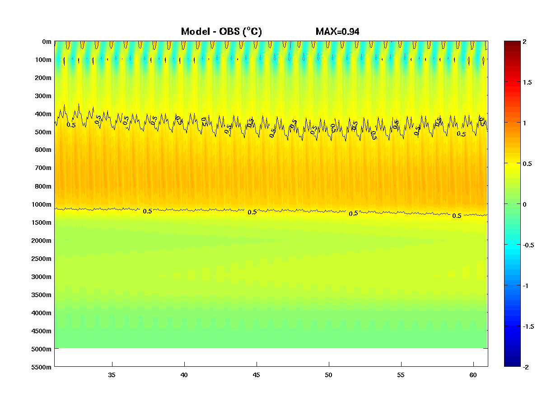This screenshot has height=407, width=542.
Task: Click the "1500m" depth tick label
Action: (x=42, y=222)
